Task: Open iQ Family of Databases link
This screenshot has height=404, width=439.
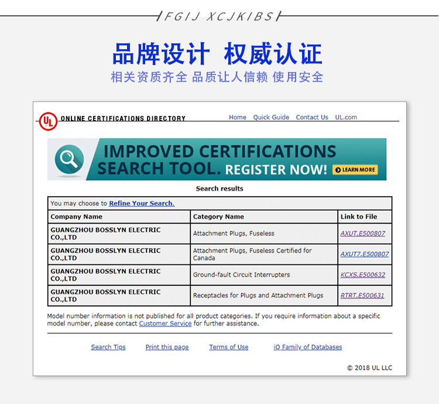Action: point(308,347)
